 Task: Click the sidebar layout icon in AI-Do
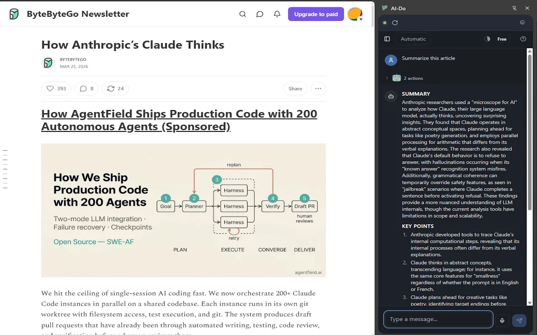[x=386, y=39]
